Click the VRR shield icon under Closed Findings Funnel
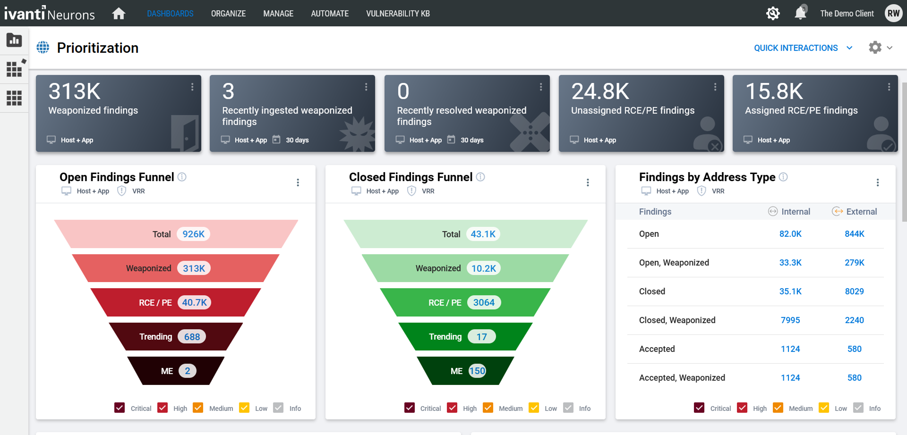This screenshot has width=907, height=435. click(411, 191)
